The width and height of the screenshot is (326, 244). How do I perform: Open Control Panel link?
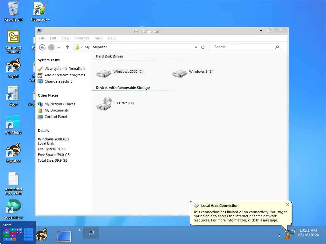[x=53, y=117]
